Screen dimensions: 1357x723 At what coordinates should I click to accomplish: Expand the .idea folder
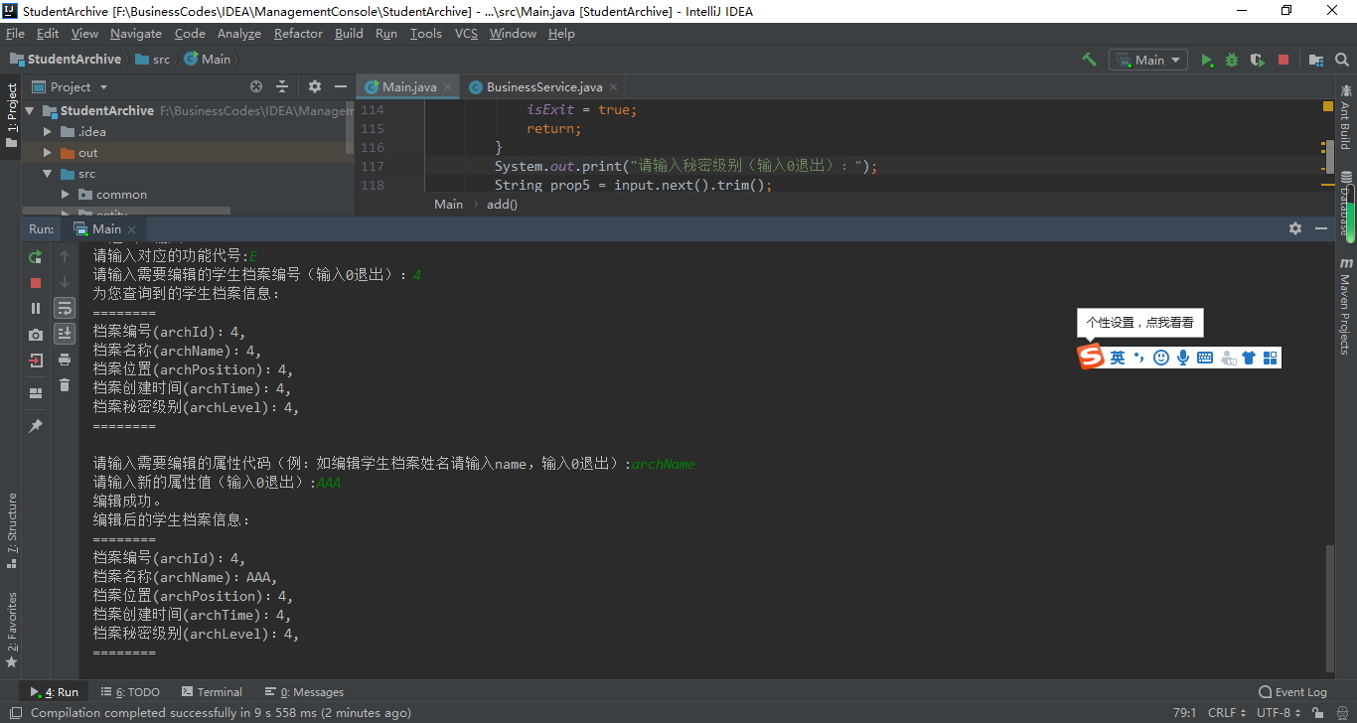click(47, 131)
